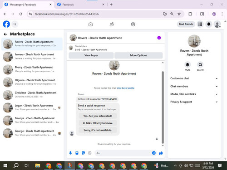Click the More Options button
Screen dimensions: 227x170
tap(138, 55)
